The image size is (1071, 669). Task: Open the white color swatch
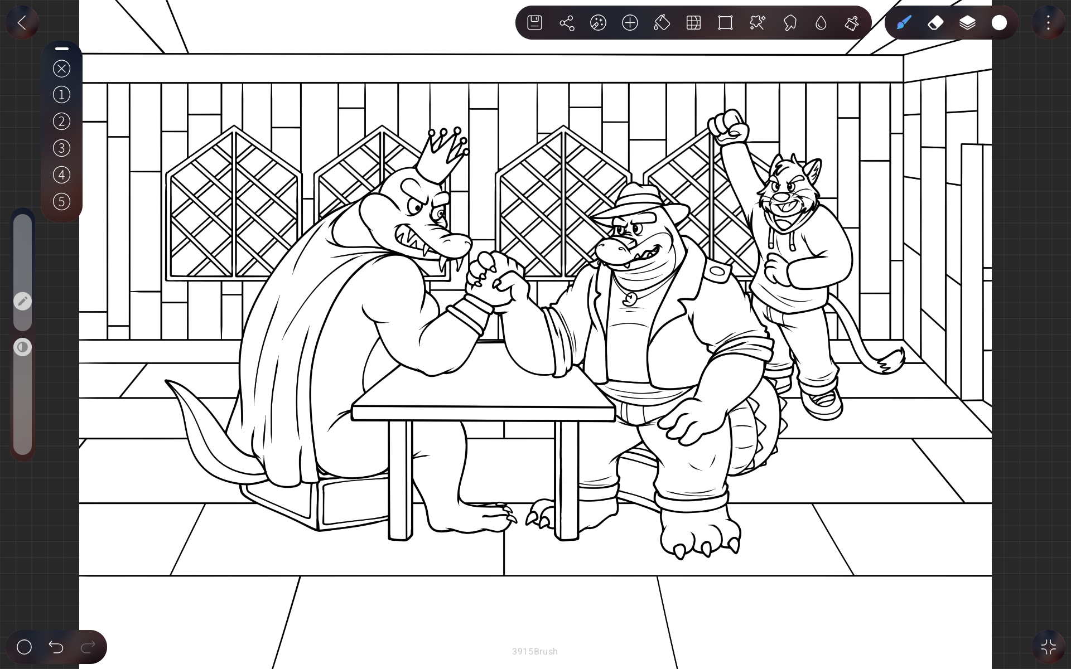point(999,23)
